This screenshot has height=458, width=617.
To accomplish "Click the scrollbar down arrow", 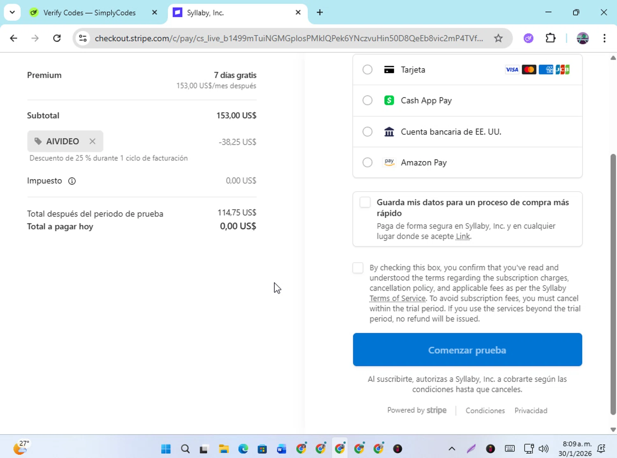I will coord(613,430).
